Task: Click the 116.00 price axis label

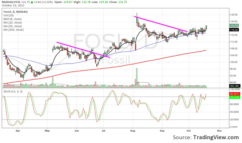Action: tap(234, 35)
